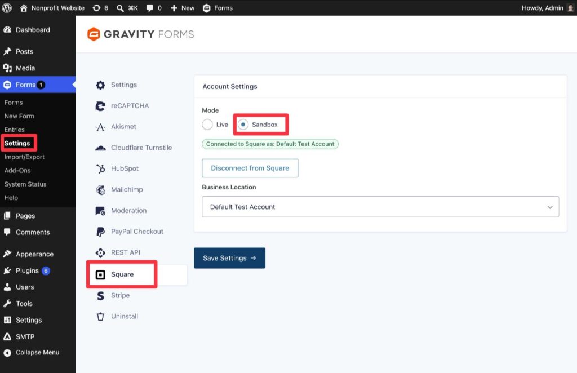Open the Nonprofit Website home icon

point(24,8)
